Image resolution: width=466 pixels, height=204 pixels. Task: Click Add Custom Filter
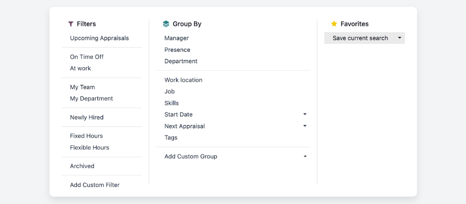point(95,185)
